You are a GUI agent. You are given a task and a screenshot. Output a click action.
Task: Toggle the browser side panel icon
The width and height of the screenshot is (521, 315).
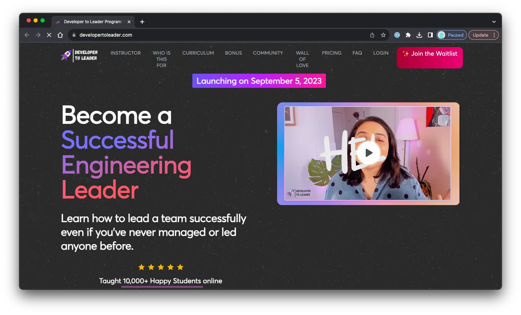[x=430, y=35]
